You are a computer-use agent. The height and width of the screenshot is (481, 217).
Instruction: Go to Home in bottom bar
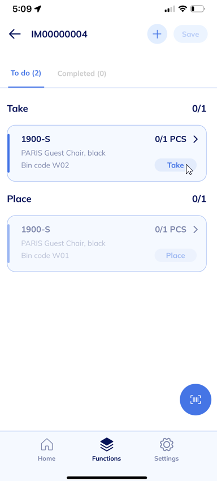coord(46,449)
